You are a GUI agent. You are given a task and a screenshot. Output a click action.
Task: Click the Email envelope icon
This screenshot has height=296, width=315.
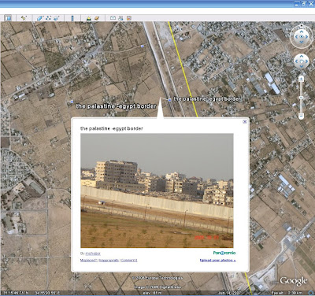(113, 18)
